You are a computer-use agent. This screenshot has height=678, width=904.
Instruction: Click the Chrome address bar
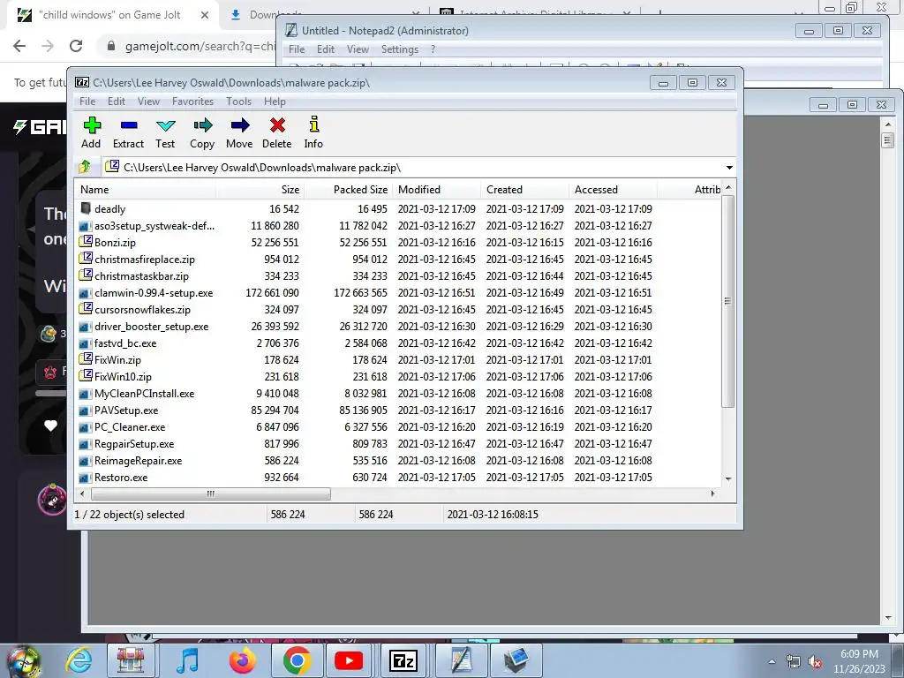click(x=200, y=46)
